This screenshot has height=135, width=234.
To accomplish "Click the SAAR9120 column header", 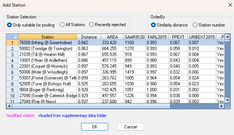I will click(135, 37).
